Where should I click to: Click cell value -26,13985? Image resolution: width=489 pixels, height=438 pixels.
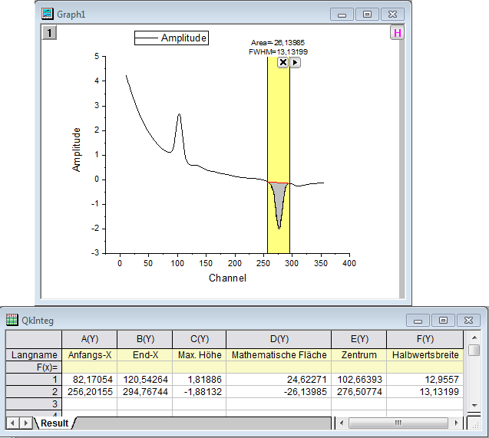(279, 391)
